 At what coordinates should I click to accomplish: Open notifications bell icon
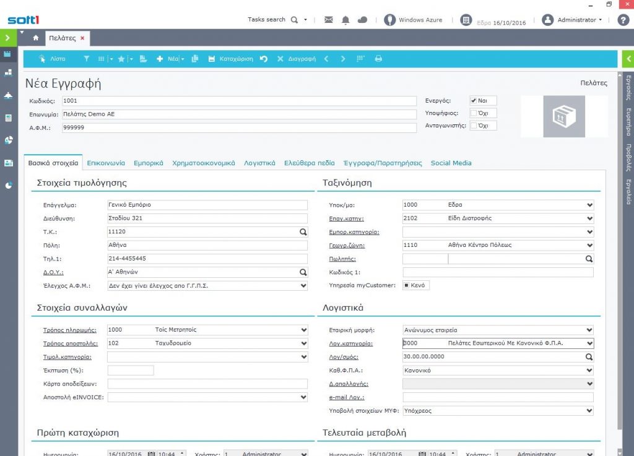click(x=345, y=20)
